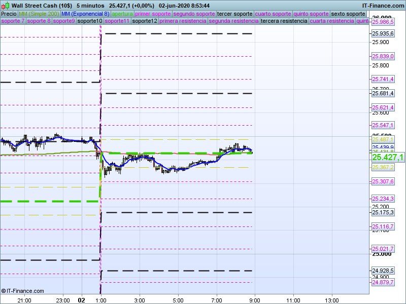Image resolution: width=406 pixels, height=304 pixels.
Task: Click the segundo soporte legend label
Action: (x=194, y=14)
